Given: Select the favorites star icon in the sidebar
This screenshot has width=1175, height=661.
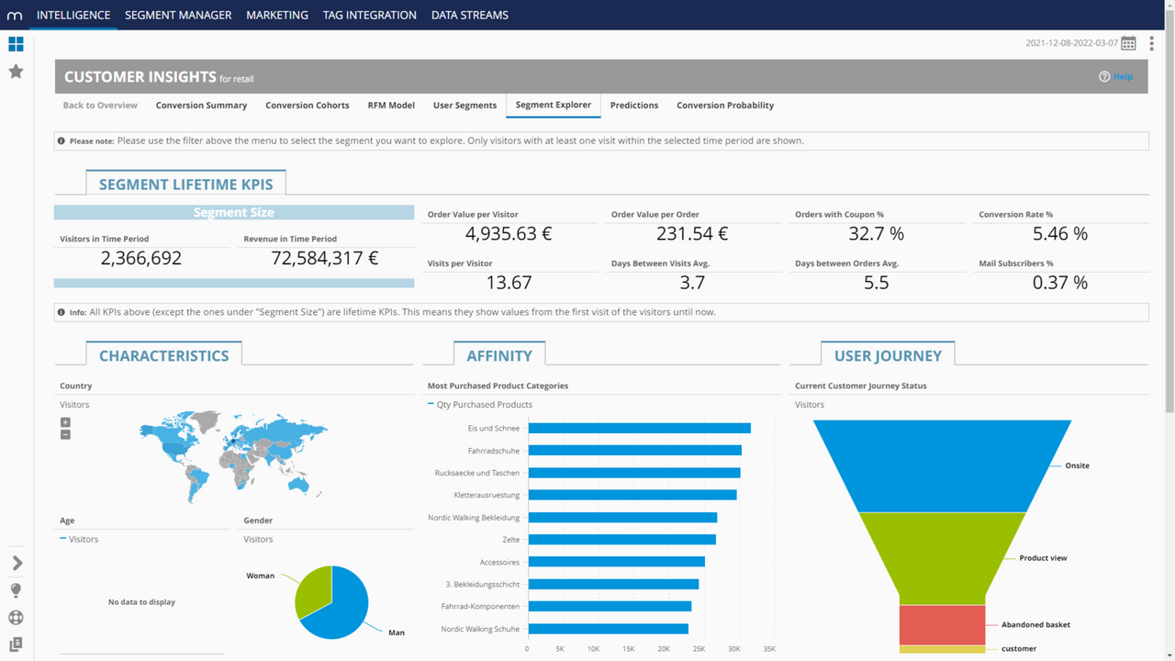Looking at the screenshot, I should pos(16,71).
